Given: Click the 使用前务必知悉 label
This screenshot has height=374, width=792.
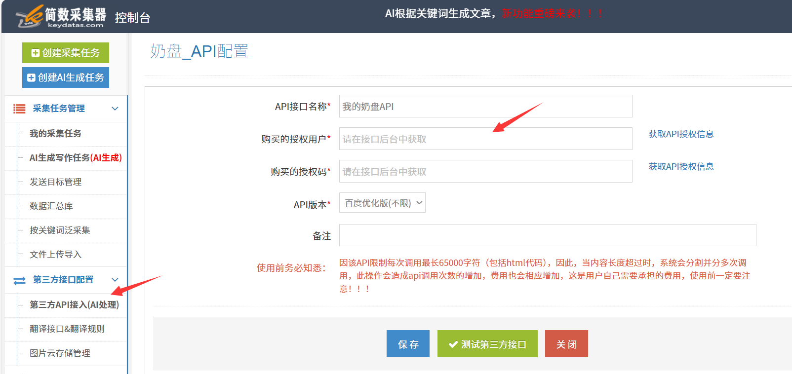Looking at the screenshot, I should (291, 268).
